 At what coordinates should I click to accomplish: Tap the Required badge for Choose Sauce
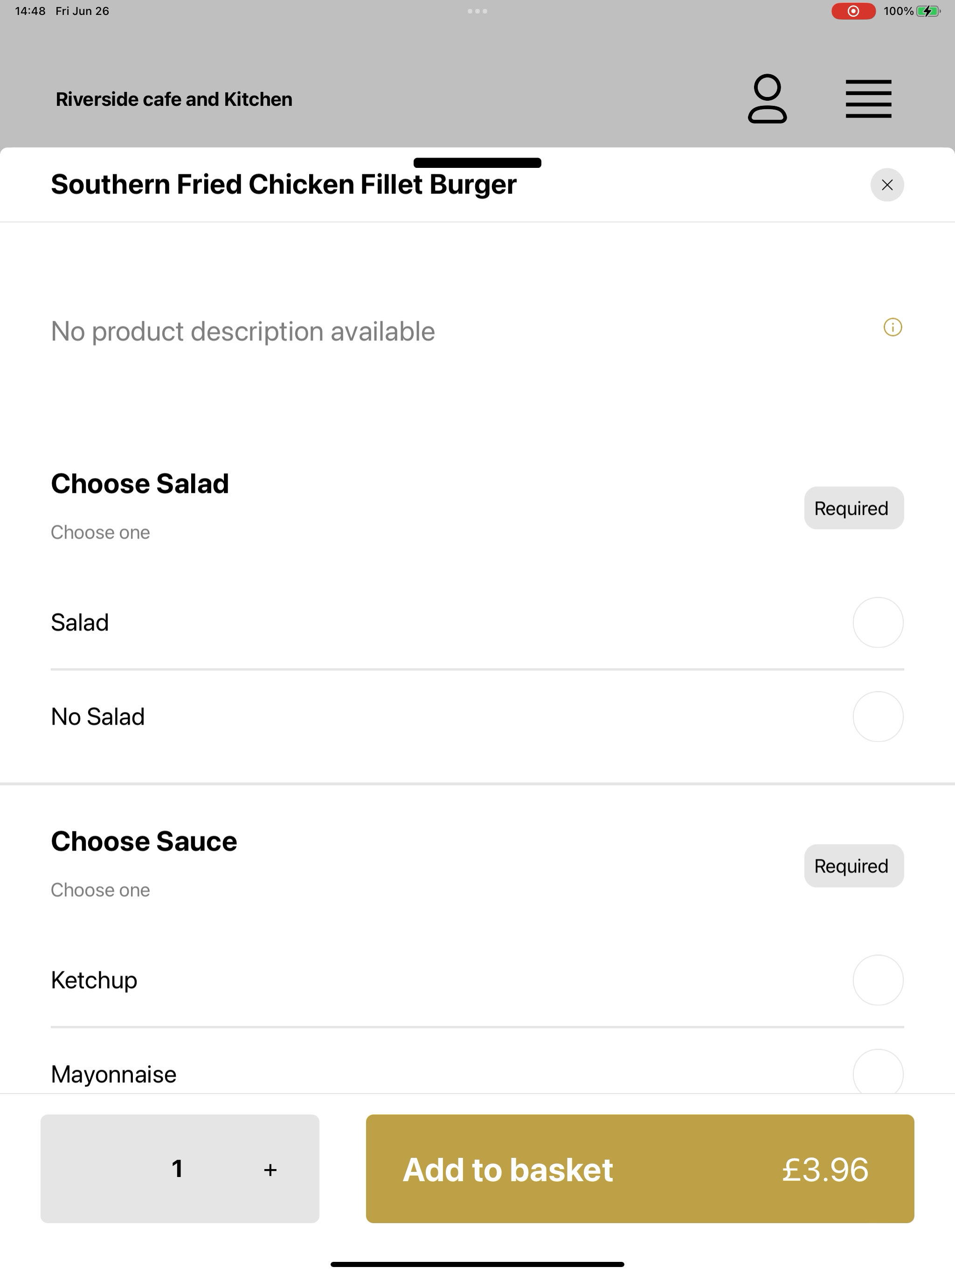pyautogui.click(x=854, y=865)
